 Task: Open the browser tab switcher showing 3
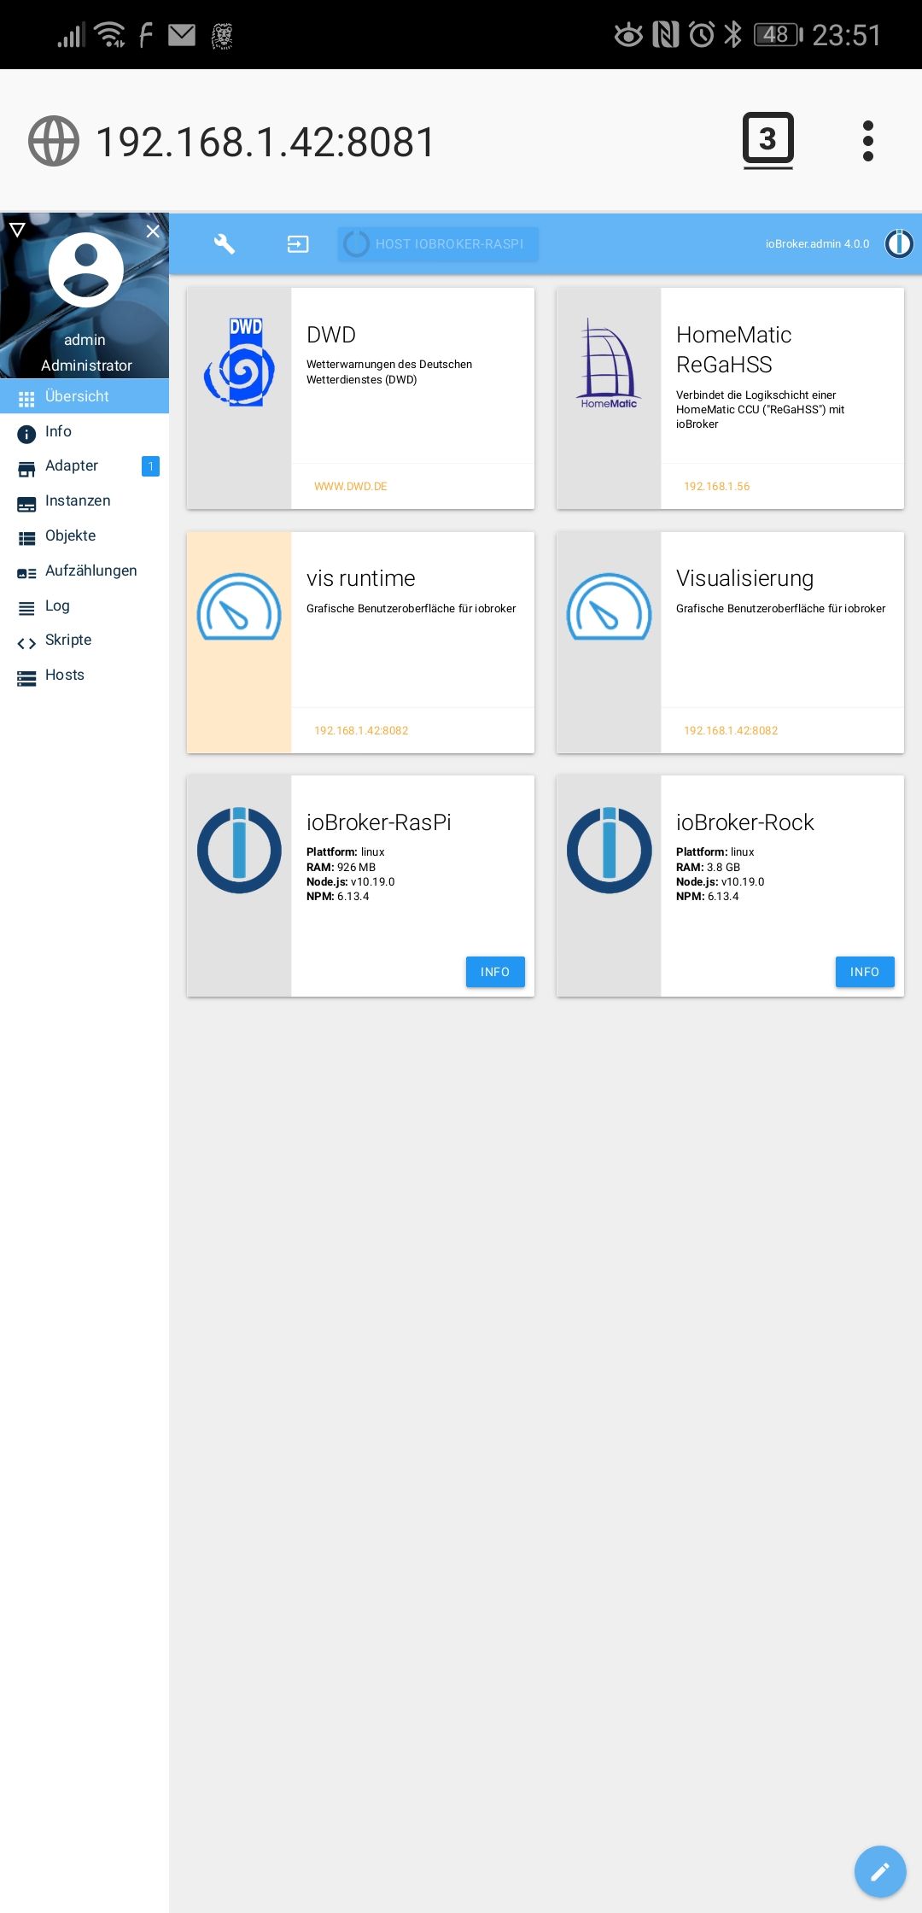[768, 140]
